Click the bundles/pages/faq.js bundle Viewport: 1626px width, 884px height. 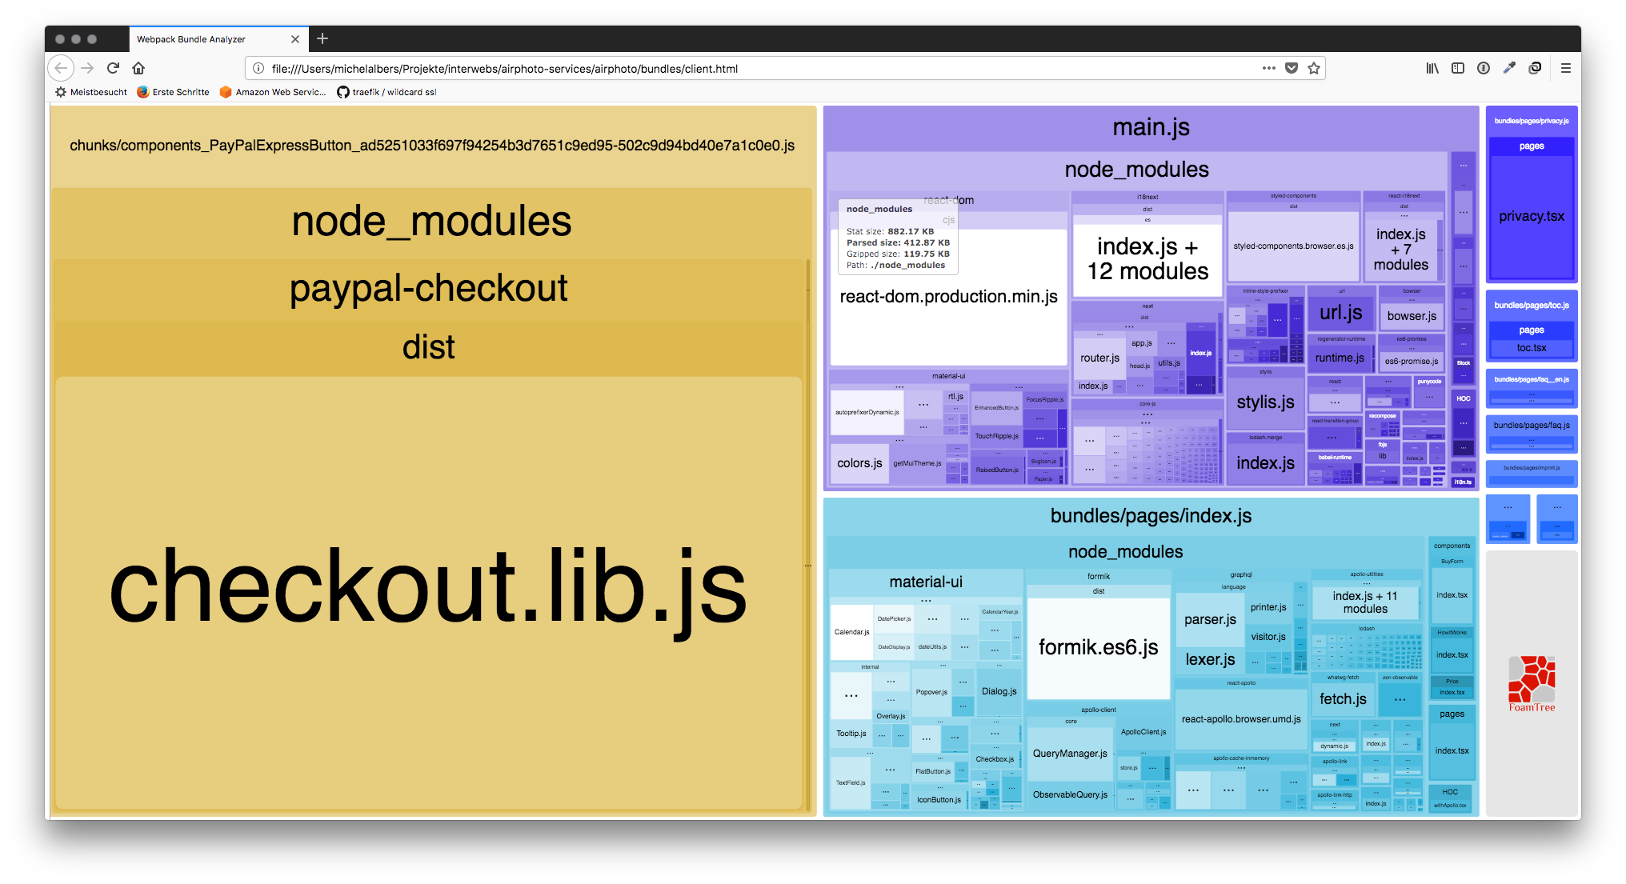(1532, 434)
